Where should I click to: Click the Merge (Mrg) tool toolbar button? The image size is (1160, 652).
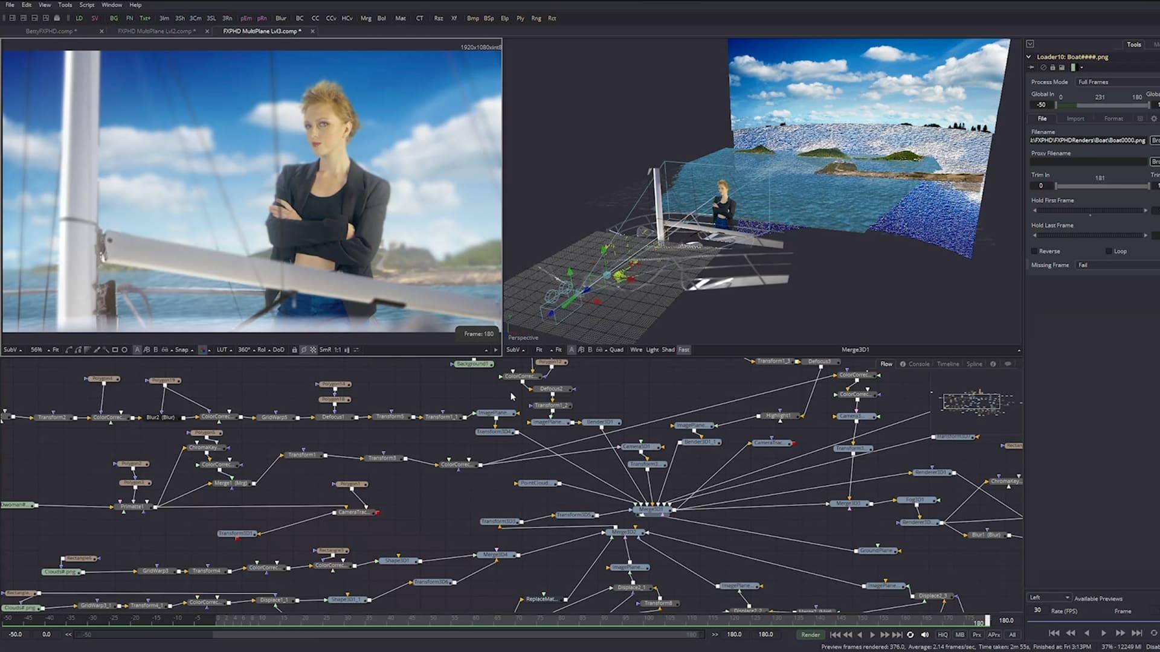point(366,18)
